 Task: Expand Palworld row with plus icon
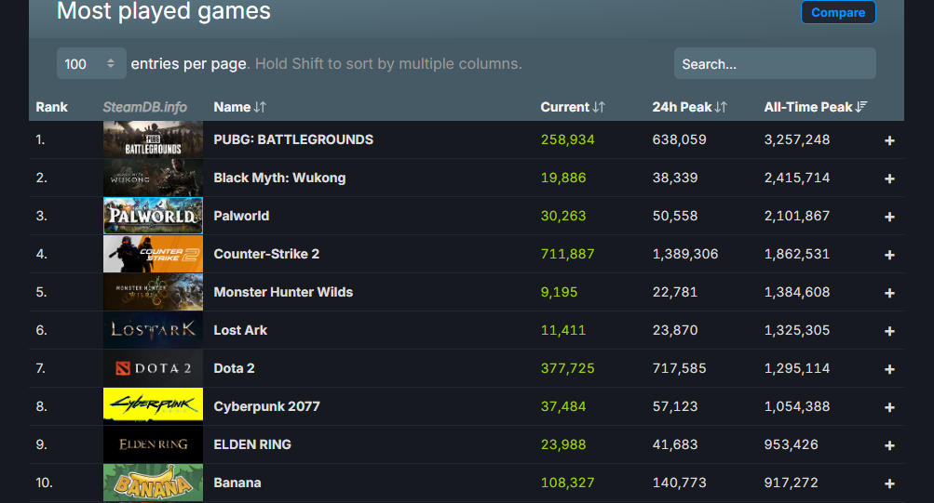click(889, 217)
